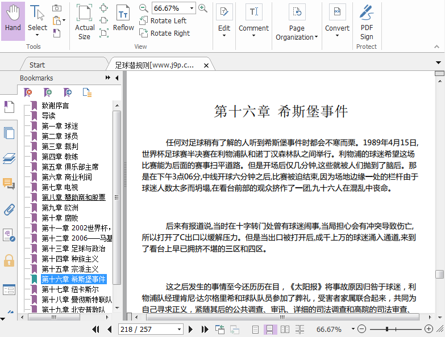445x337 pixels.
Task: Open the Edit menu
Action: pos(224,21)
